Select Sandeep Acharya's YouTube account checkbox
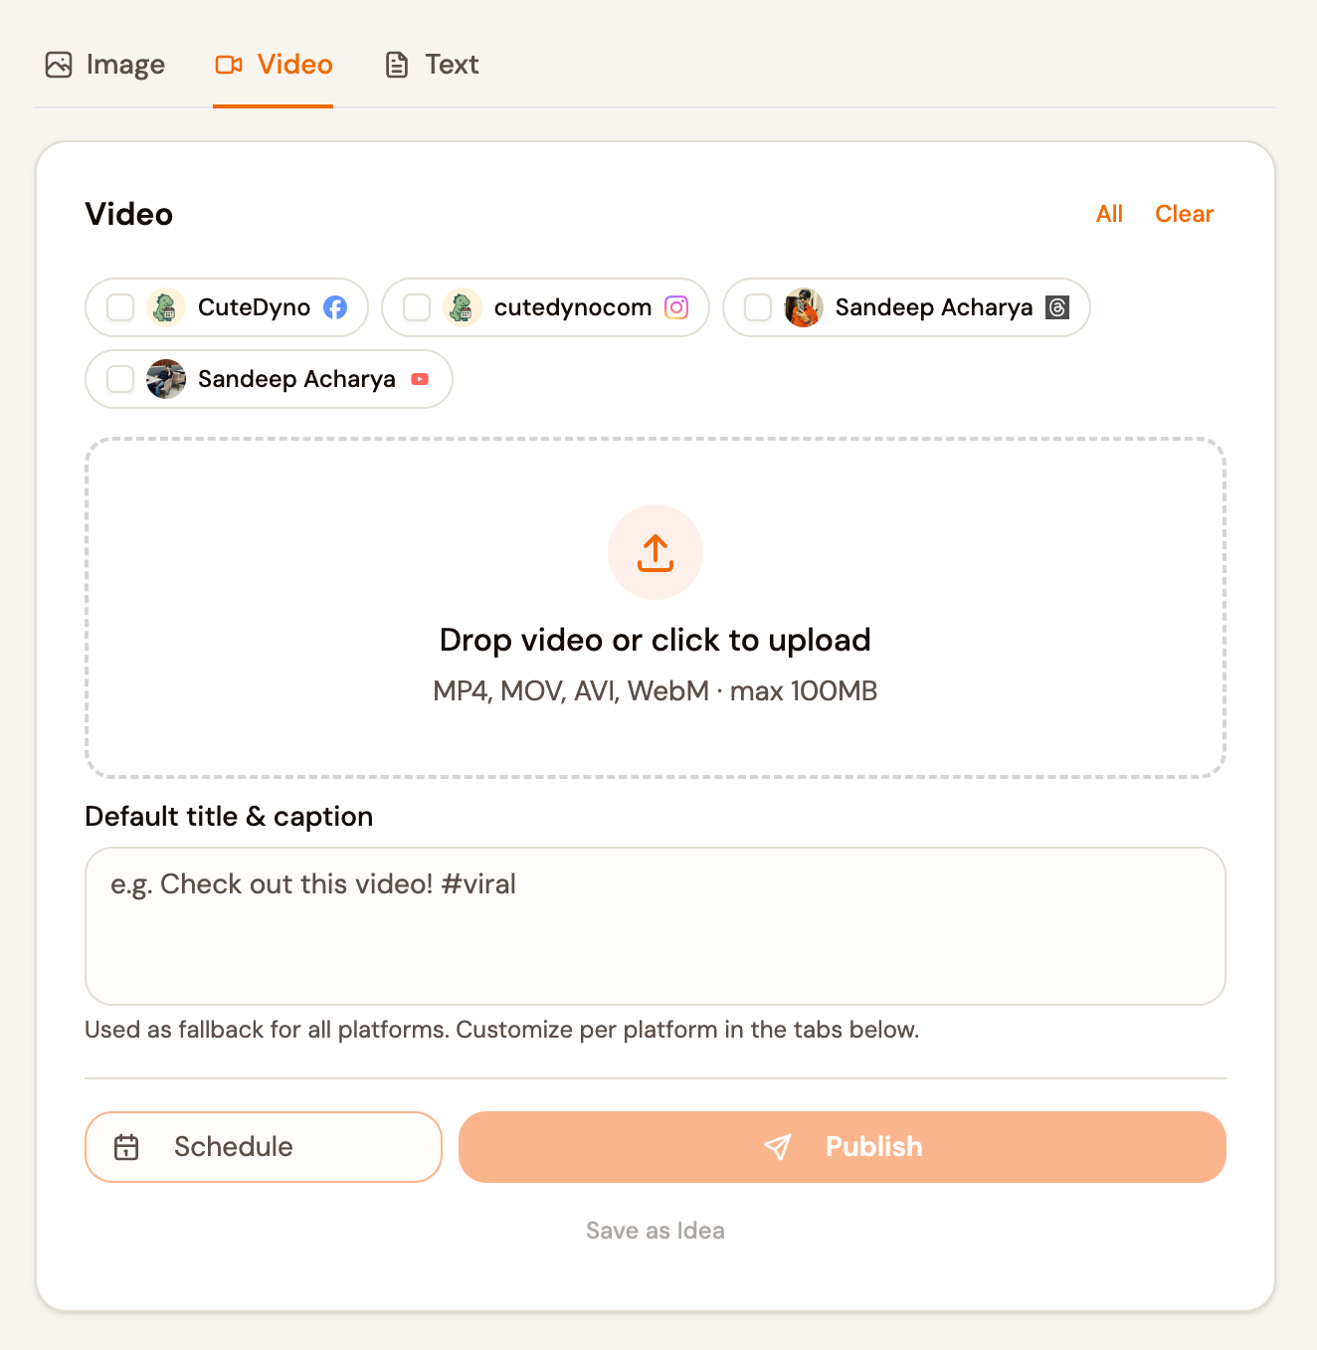Viewport: 1317px width, 1350px height. tap(120, 379)
